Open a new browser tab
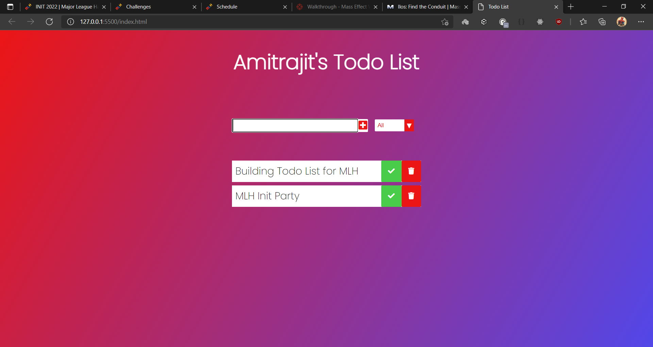Image resolution: width=653 pixels, height=347 pixels. point(571,7)
